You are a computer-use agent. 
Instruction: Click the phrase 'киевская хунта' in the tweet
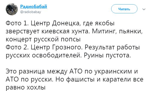(x=65, y=31)
